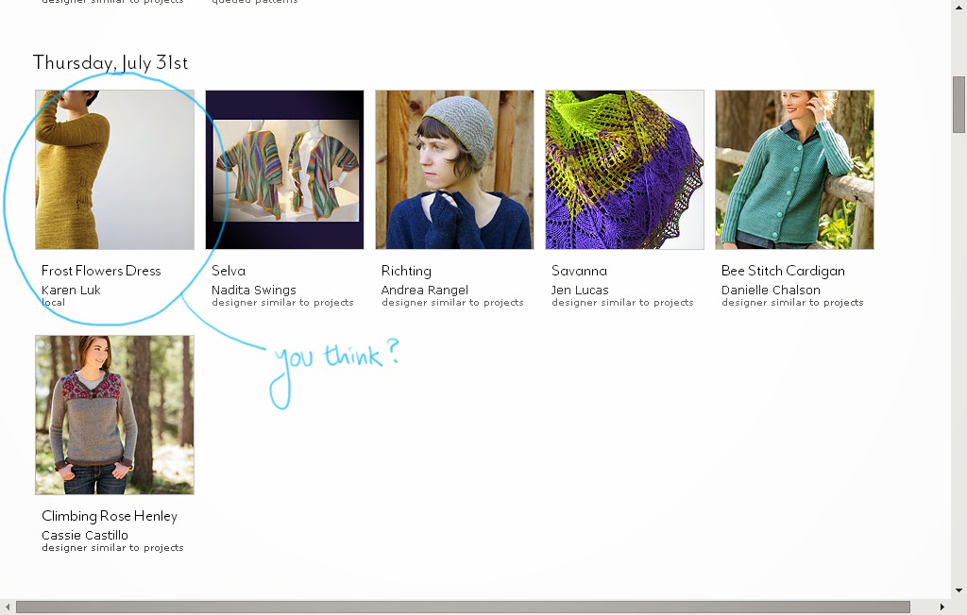Open designer Jen Lucas' page
The image size is (967, 615).
pyautogui.click(x=580, y=290)
